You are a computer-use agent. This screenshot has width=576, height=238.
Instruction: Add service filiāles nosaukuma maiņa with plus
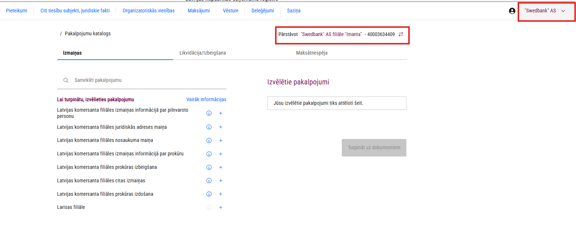click(221, 140)
